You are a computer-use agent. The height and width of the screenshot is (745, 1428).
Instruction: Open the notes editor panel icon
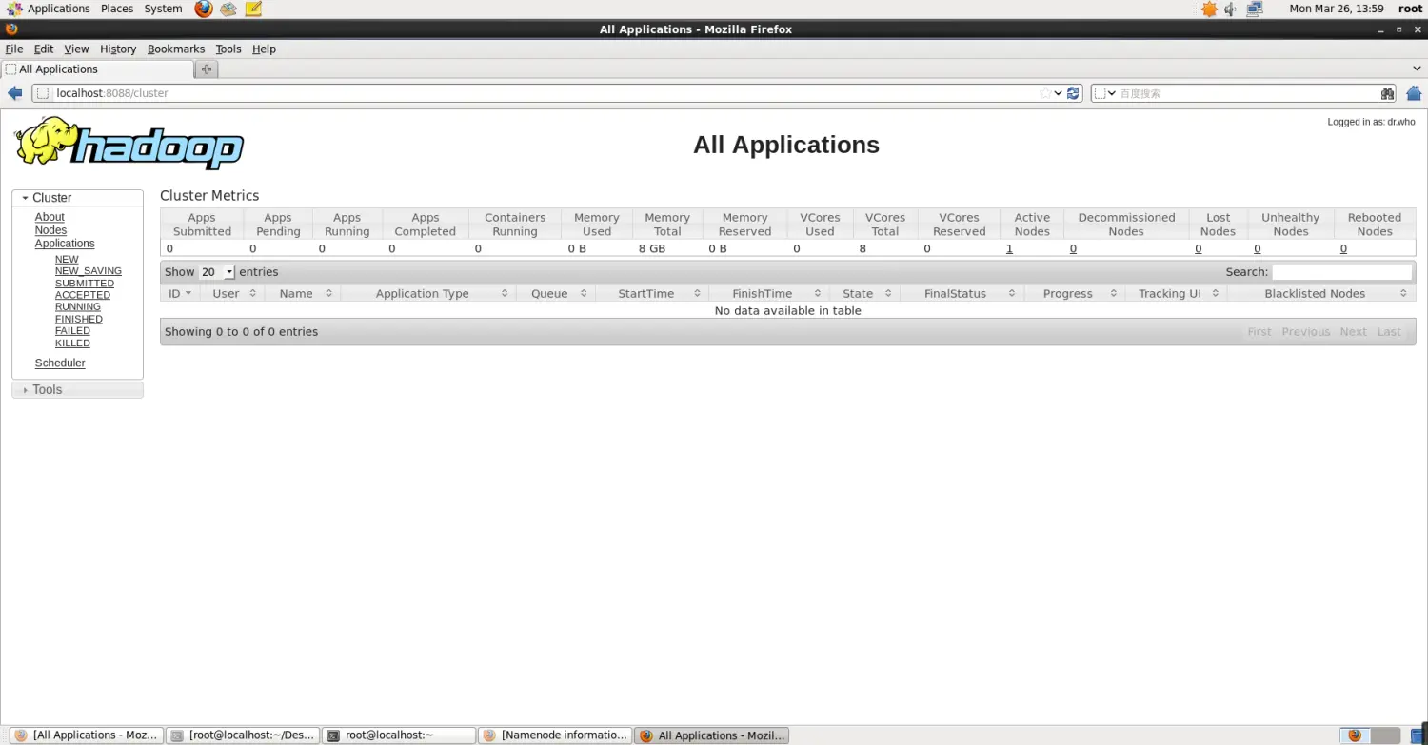pos(253,9)
